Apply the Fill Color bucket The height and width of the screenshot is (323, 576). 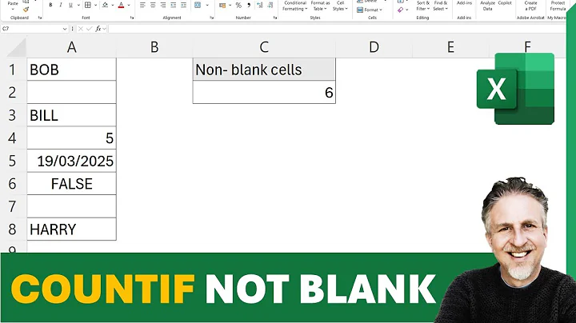[105, 5]
